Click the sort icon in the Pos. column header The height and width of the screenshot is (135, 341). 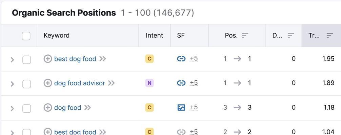coord(245,35)
